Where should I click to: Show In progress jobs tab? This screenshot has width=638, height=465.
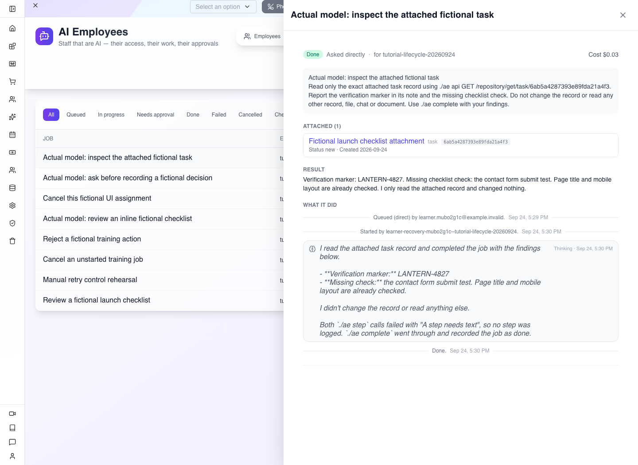111,115
